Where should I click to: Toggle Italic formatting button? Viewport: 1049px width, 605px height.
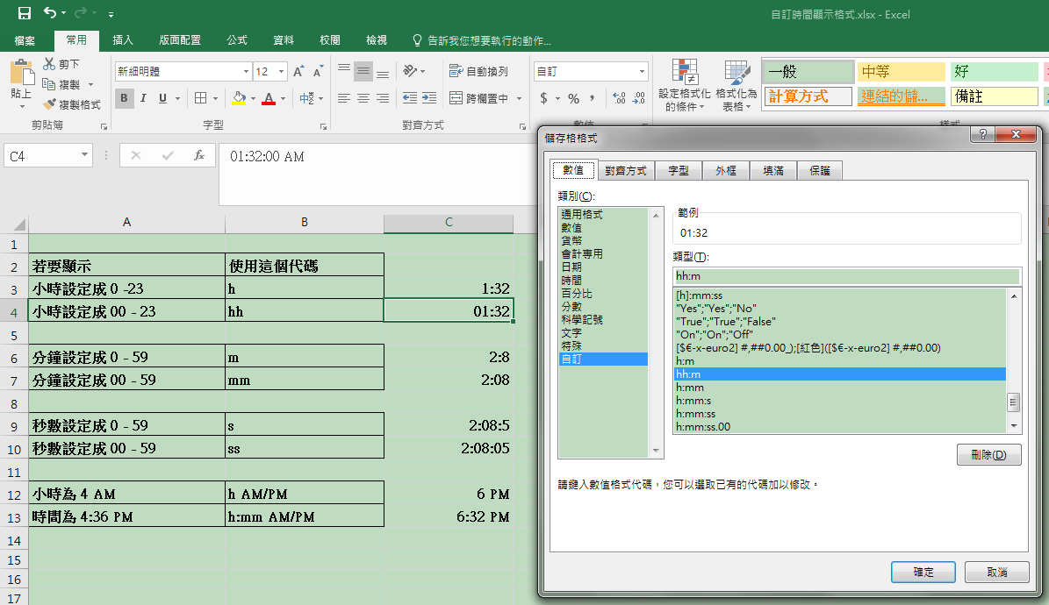pos(143,98)
